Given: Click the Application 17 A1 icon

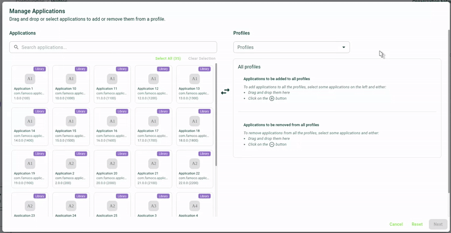Looking at the screenshot, I should 153,121.
